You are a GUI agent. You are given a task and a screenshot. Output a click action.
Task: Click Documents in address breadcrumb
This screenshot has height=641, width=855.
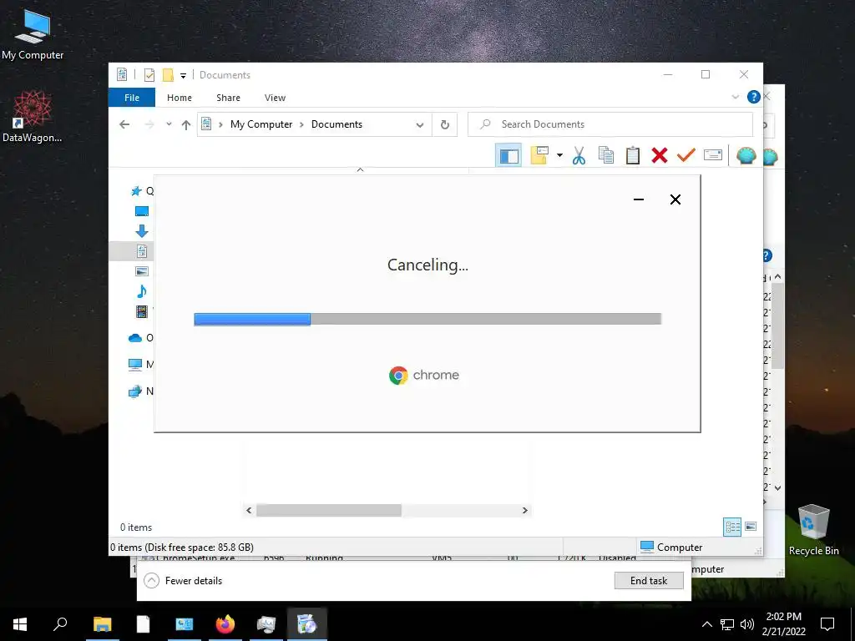[336, 124]
